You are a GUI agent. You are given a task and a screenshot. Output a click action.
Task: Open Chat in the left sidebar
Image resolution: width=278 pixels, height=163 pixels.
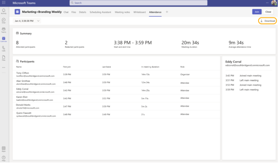tap(4, 21)
